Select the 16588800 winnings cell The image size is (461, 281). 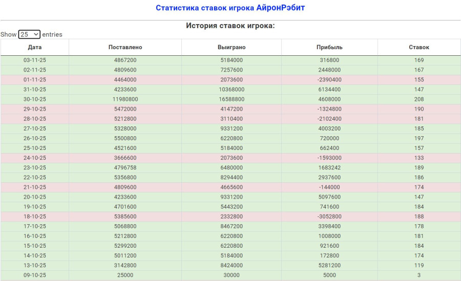(232, 99)
